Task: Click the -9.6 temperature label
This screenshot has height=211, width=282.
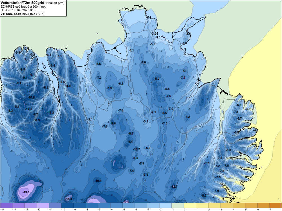Action: [113, 123]
